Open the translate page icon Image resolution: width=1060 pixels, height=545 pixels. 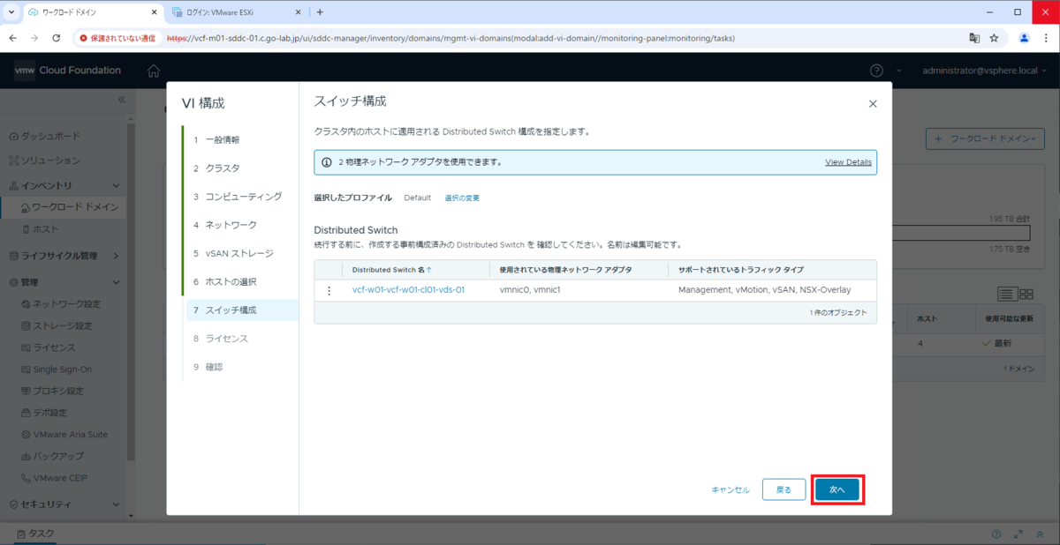tap(973, 38)
